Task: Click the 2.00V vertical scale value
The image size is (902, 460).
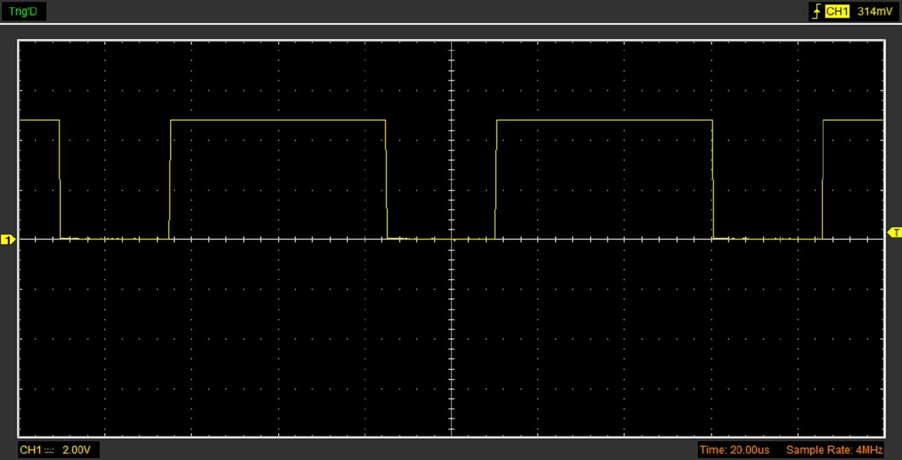Action: click(x=76, y=450)
